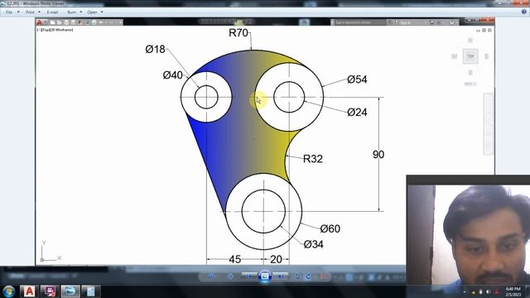Click the Ø54 dimension label

pos(357,79)
